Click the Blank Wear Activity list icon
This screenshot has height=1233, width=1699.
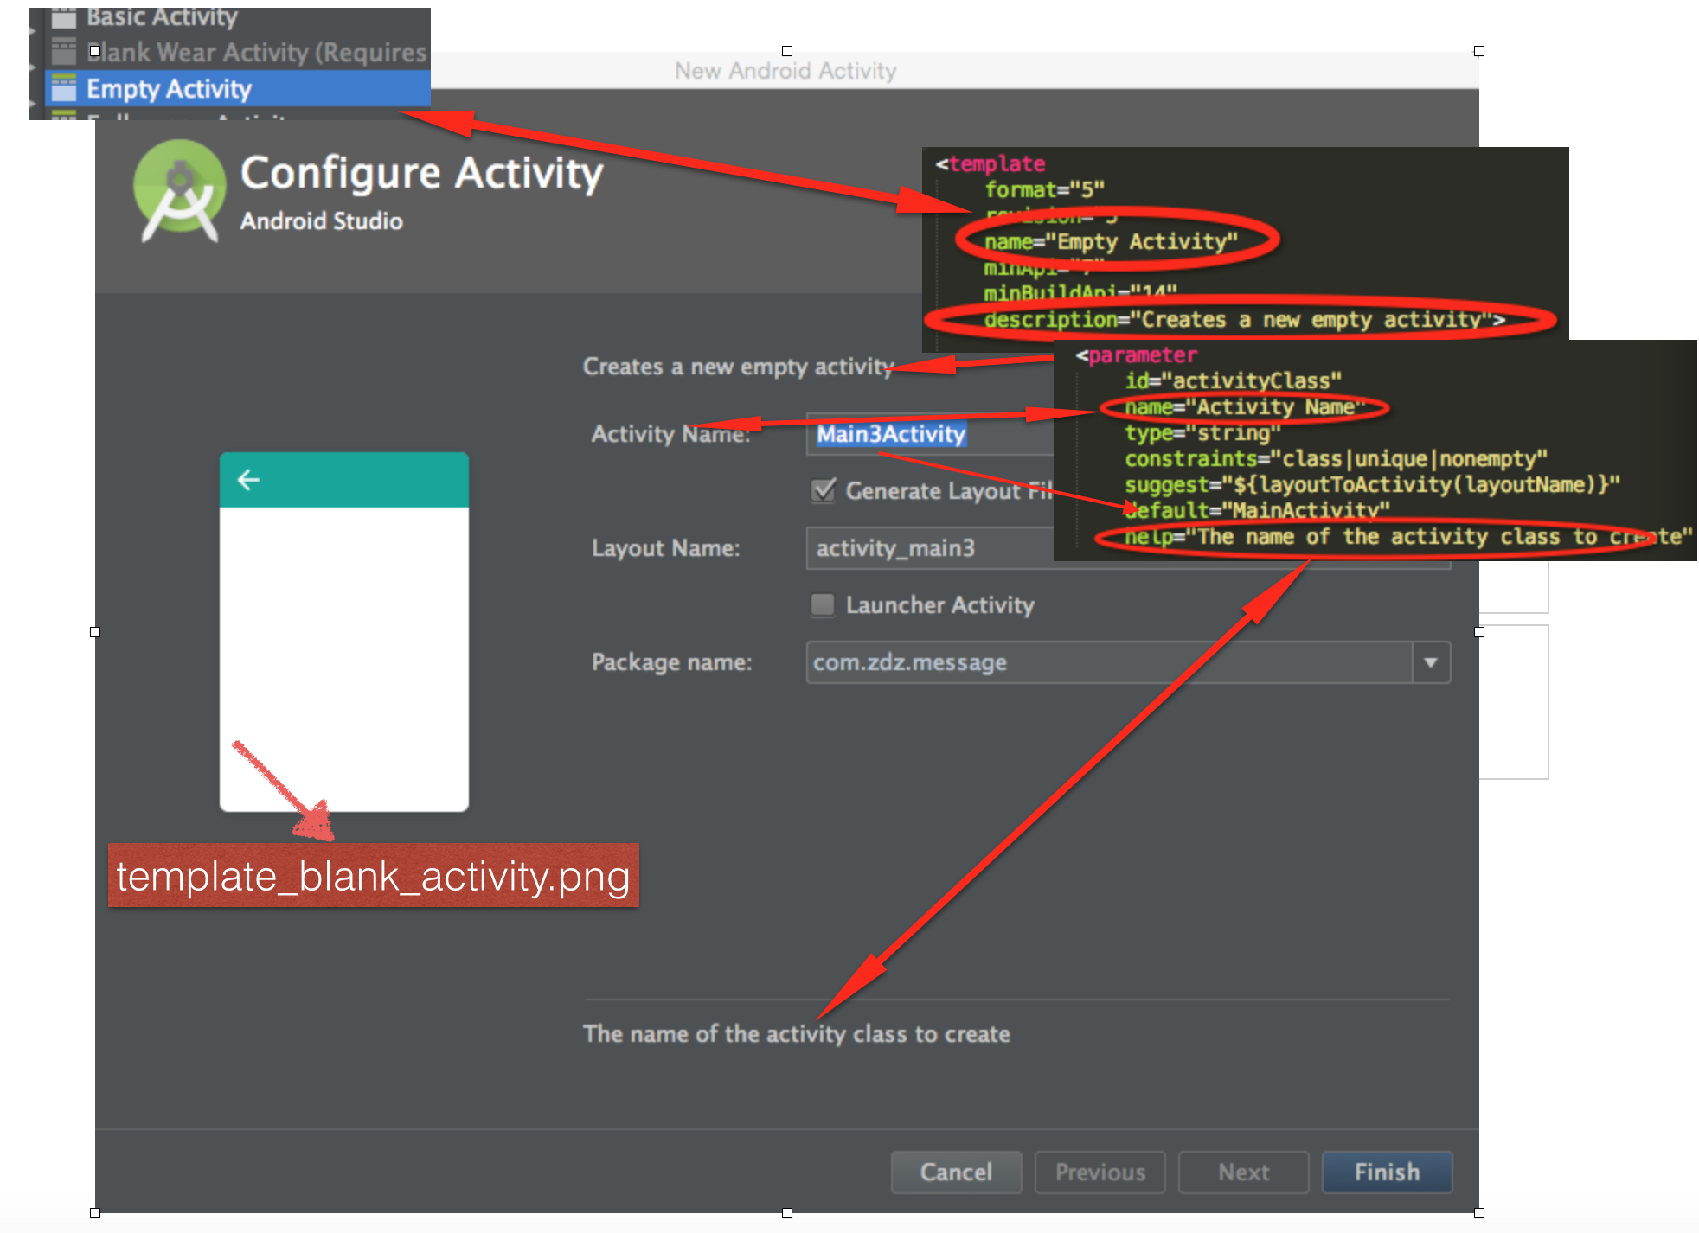(x=64, y=52)
